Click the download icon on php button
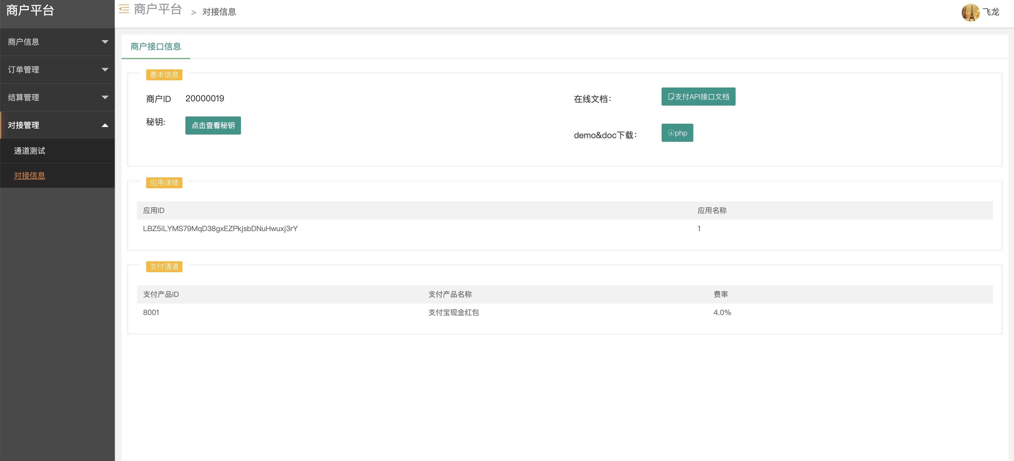 [671, 133]
